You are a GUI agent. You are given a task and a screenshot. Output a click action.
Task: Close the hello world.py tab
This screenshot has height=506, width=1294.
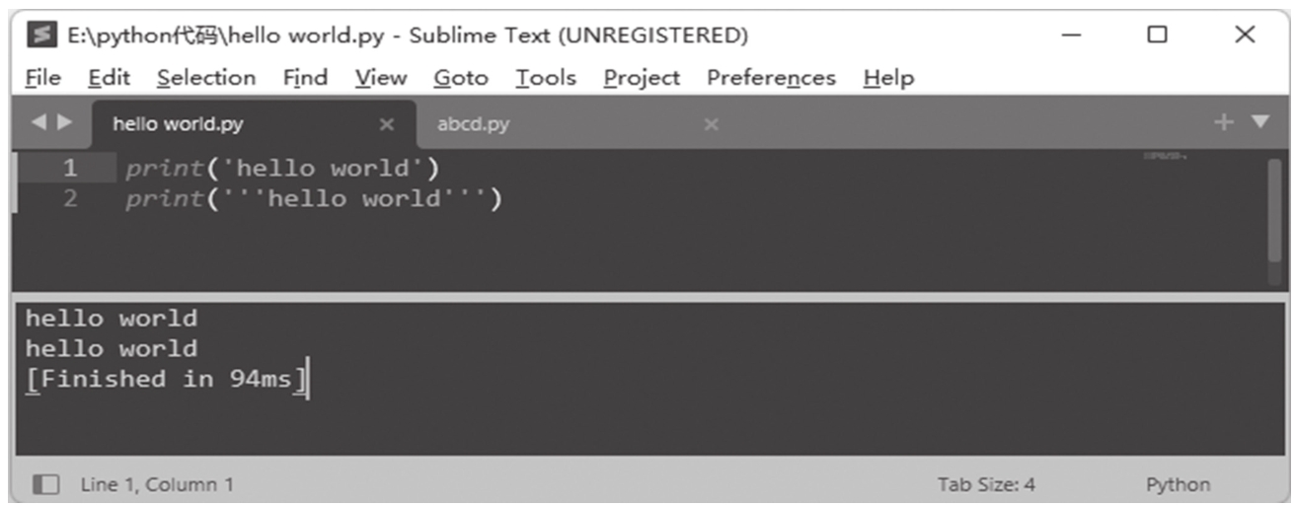point(387,125)
